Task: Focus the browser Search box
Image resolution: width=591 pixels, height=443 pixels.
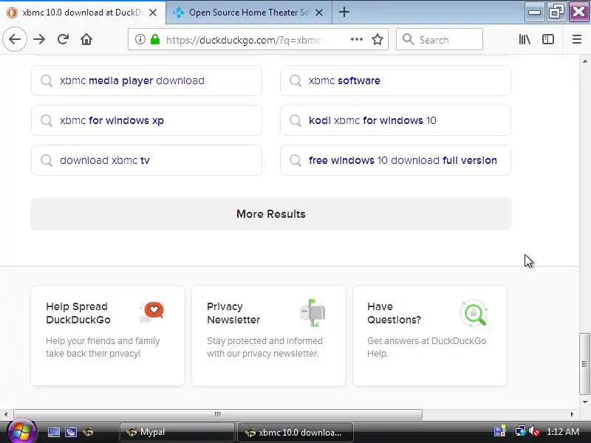Action: pos(440,39)
